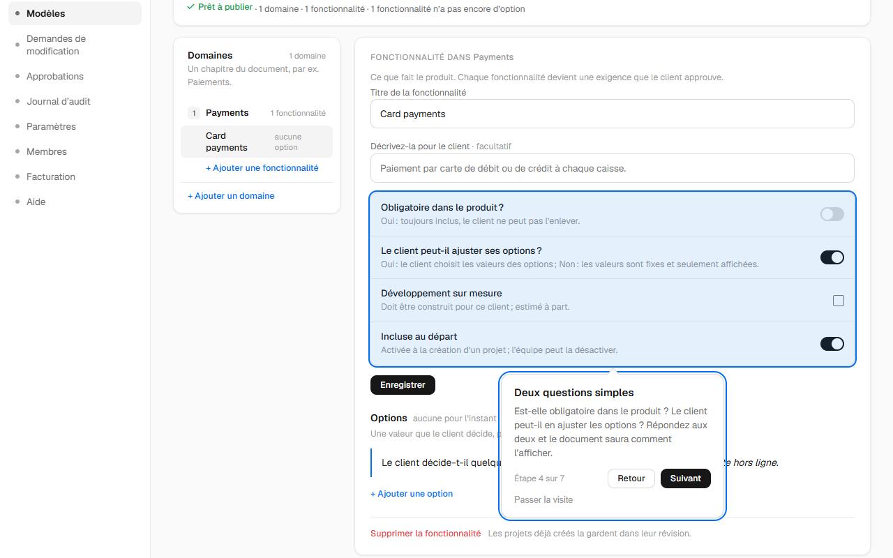Image resolution: width=893 pixels, height=558 pixels.
Task: Turn off the 'Incluse au départ' switch
Action: click(x=832, y=344)
